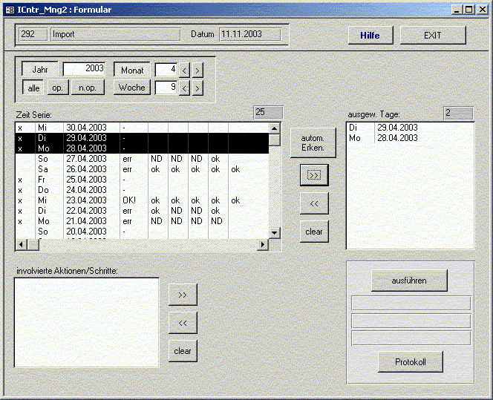Decrease the Monat value with left arrow
Screen dimensions: 493x400
185,70
